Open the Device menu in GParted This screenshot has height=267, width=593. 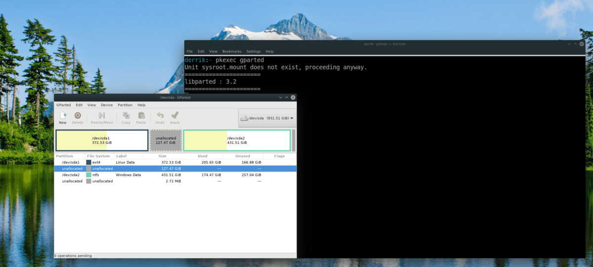tap(107, 105)
